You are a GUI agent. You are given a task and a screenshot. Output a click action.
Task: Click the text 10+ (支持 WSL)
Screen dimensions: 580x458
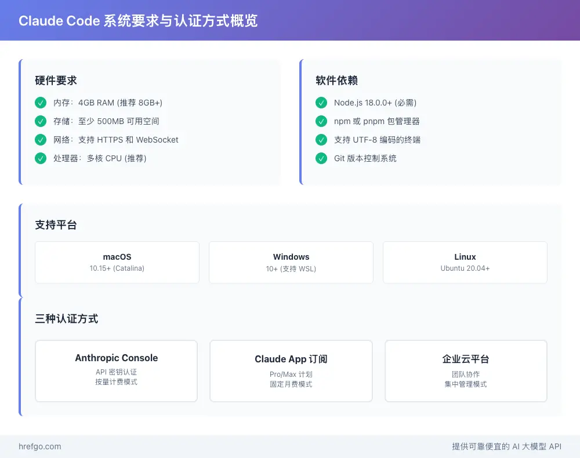tap(291, 269)
